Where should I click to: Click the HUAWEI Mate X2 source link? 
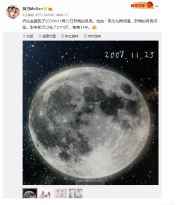55,15
